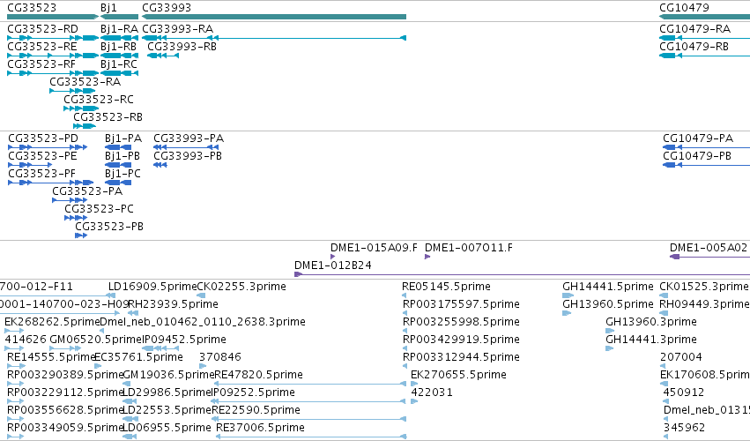
Task: Select EST RE47820.5prime
Action: 310,384
